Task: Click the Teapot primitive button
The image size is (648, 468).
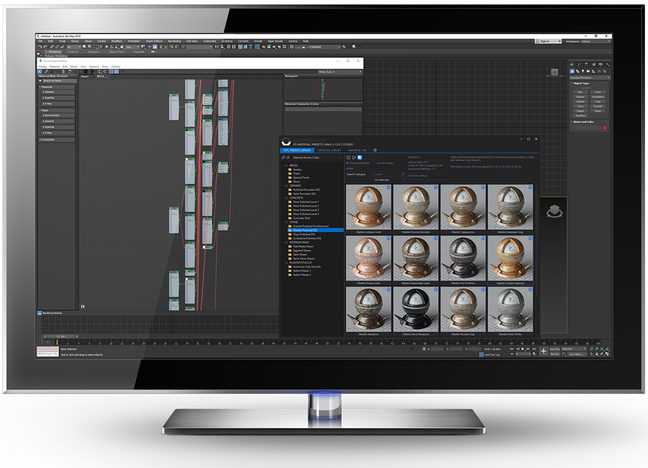Action: [x=580, y=111]
